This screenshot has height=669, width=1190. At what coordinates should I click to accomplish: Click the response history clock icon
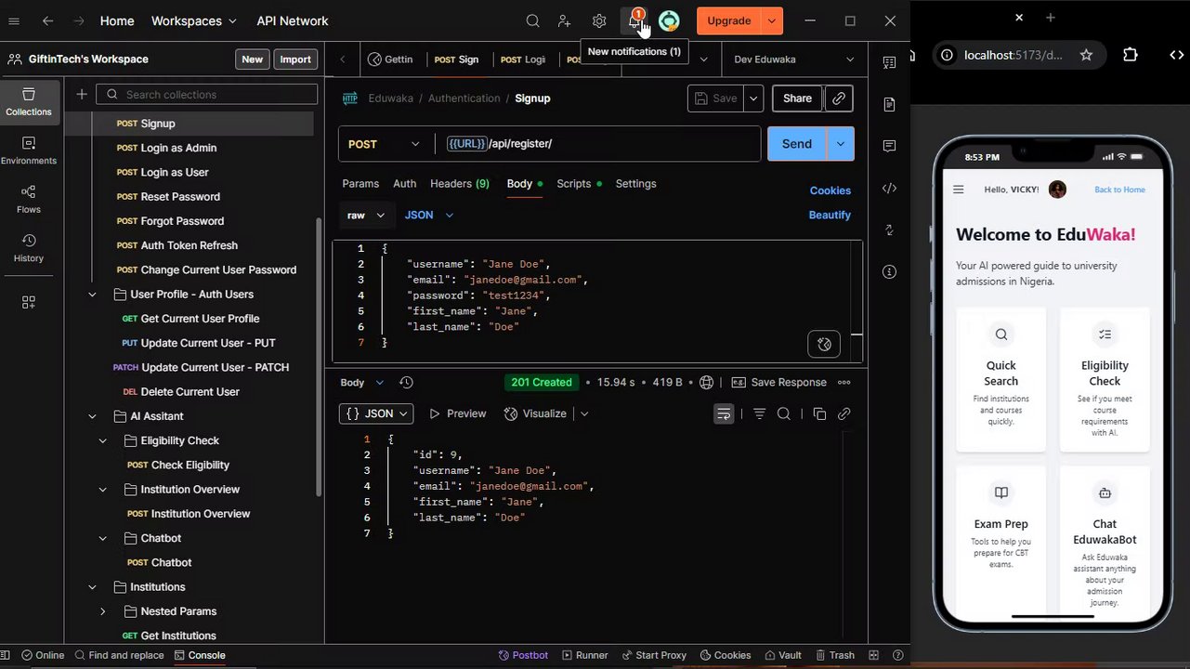(406, 383)
